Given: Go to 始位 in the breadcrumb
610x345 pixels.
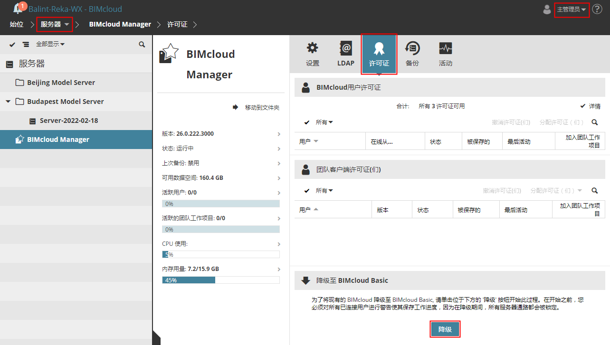Looking at the screenshot, I should tap(17, 24).
